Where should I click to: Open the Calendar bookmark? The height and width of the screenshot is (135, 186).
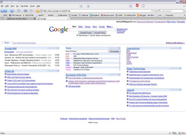[83, 15]
